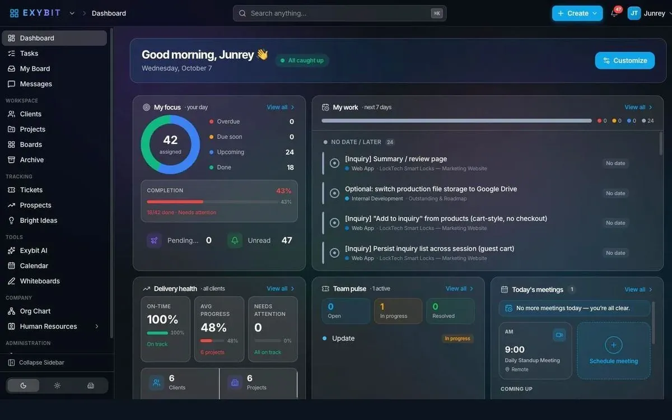Click the My work next 7 days progress bar

coord(456,120)
